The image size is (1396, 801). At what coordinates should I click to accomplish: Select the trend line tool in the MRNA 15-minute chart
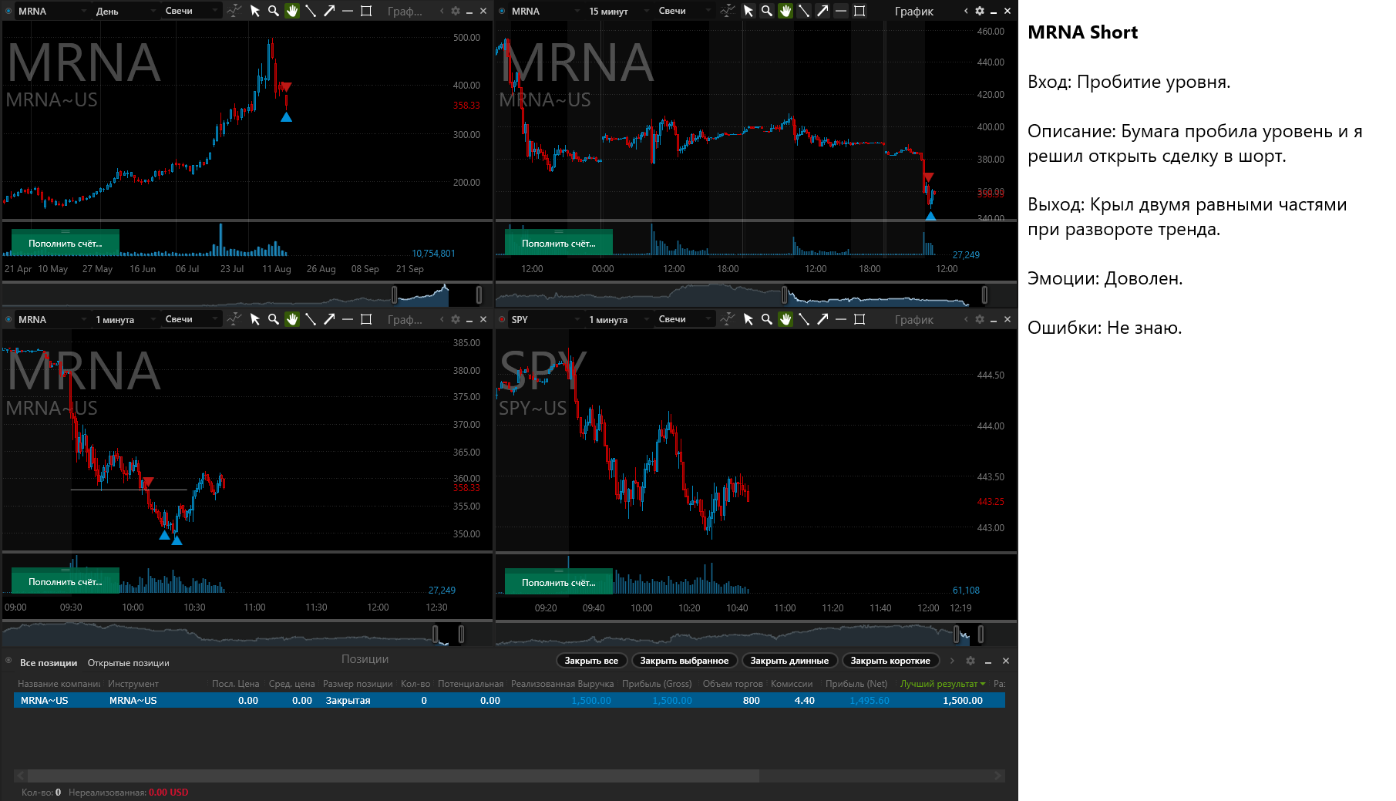(x=804, y=11)
